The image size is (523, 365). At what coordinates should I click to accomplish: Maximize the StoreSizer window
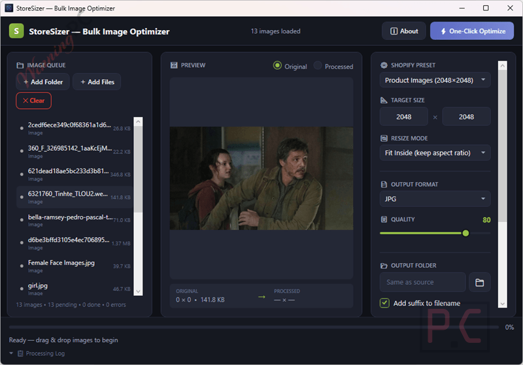(x=486, y=8)
